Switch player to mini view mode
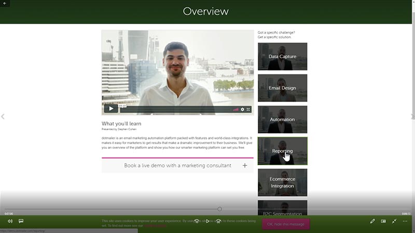 (x=383, y=221)
